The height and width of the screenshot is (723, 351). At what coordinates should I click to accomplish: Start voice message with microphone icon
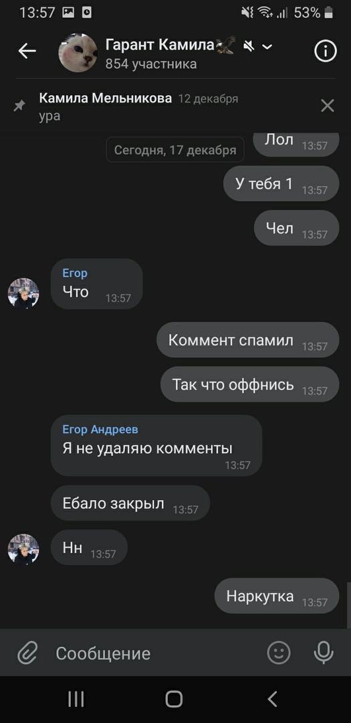324,653
